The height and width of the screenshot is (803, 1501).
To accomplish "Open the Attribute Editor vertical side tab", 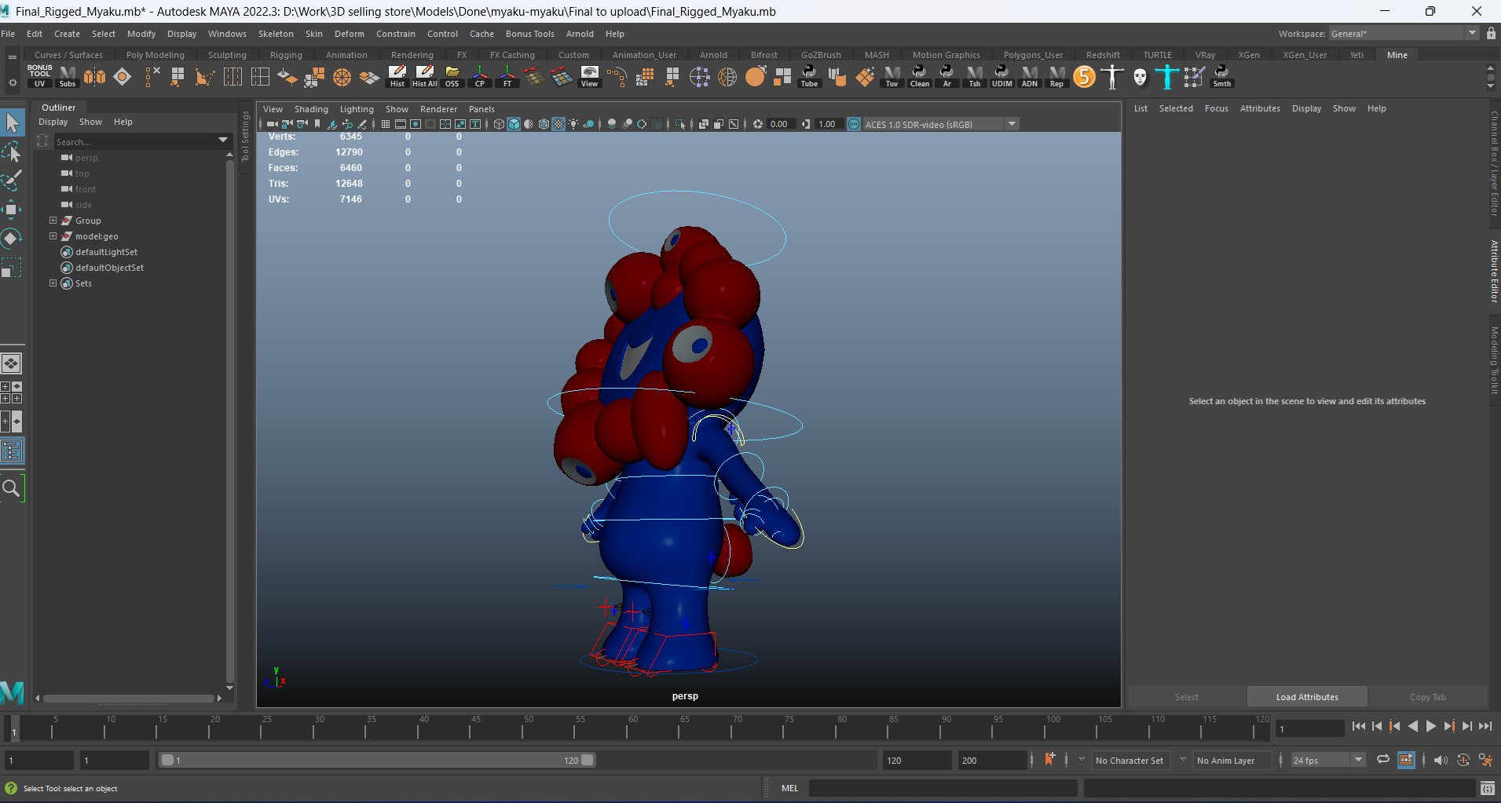I will coord(1494,271).
